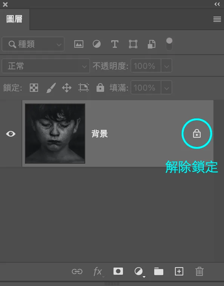Hide the 背景 layer with eye icon

pyautogui.click(x=11, y=134)
